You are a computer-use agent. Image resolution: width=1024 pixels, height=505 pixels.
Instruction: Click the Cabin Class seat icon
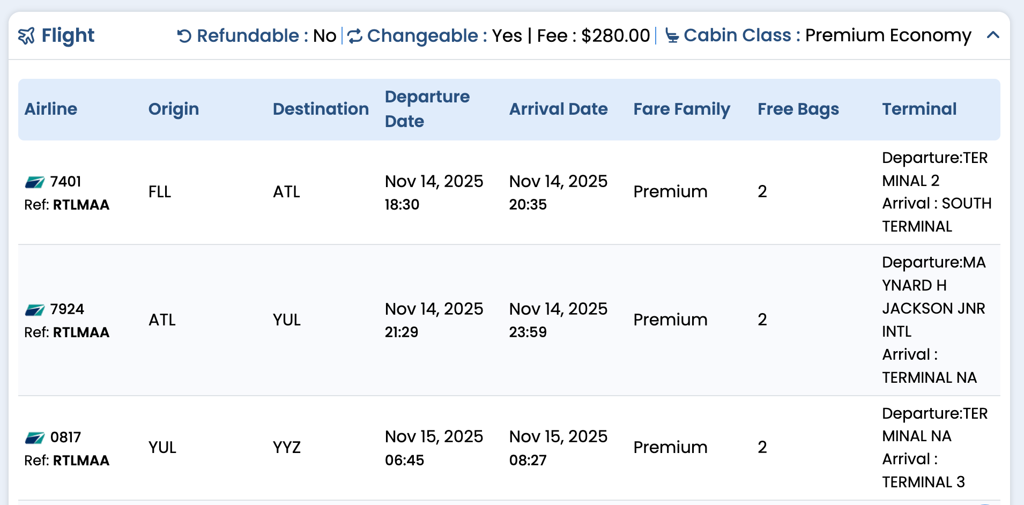(672, 36)
